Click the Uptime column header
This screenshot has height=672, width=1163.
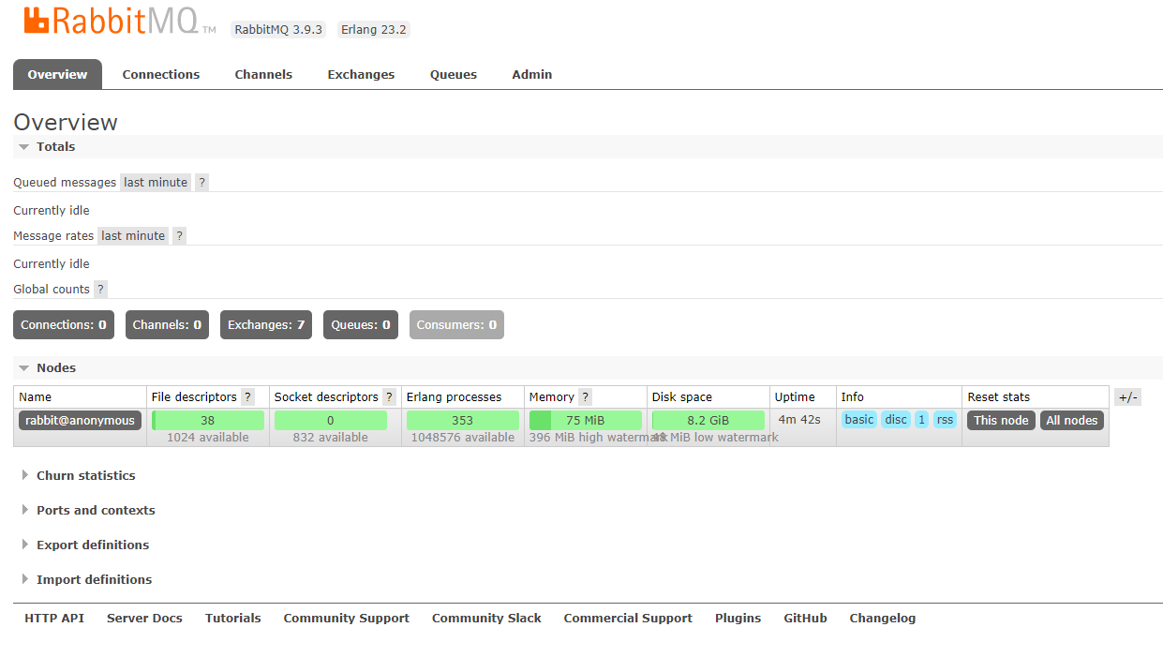click(x=795, y=397)
